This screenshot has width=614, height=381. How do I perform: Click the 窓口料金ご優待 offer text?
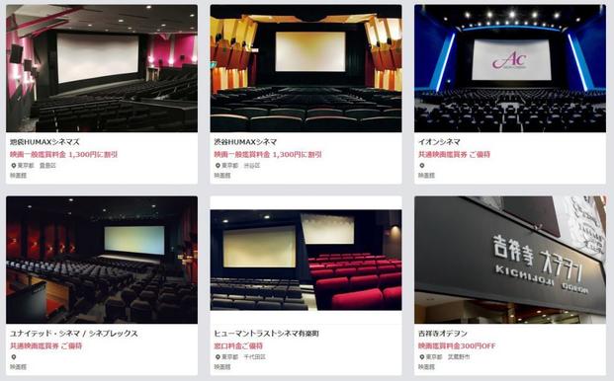pyautogui.click(x=238, y=345)
